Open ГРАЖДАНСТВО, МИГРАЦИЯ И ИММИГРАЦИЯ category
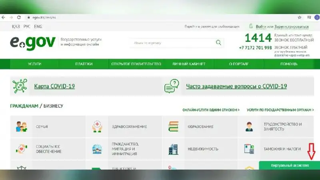 (x=125, y=149)
